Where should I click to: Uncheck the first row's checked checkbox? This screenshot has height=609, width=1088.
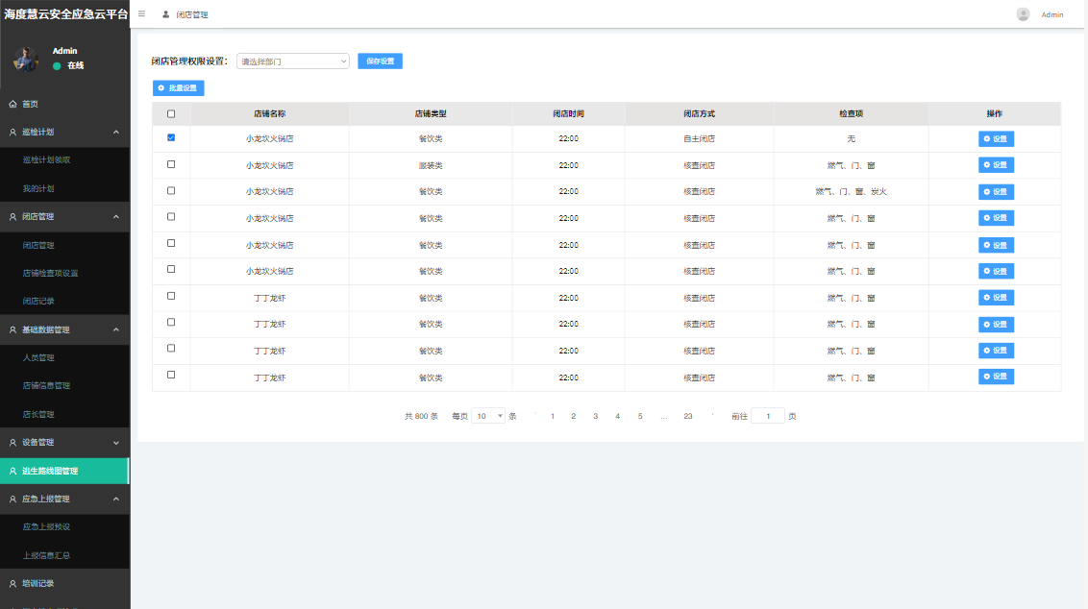tap(171, 138)
